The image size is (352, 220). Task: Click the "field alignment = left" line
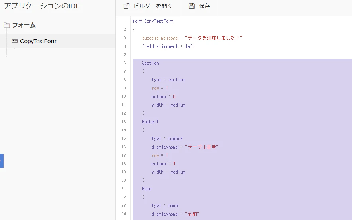(x=168, y=46)
